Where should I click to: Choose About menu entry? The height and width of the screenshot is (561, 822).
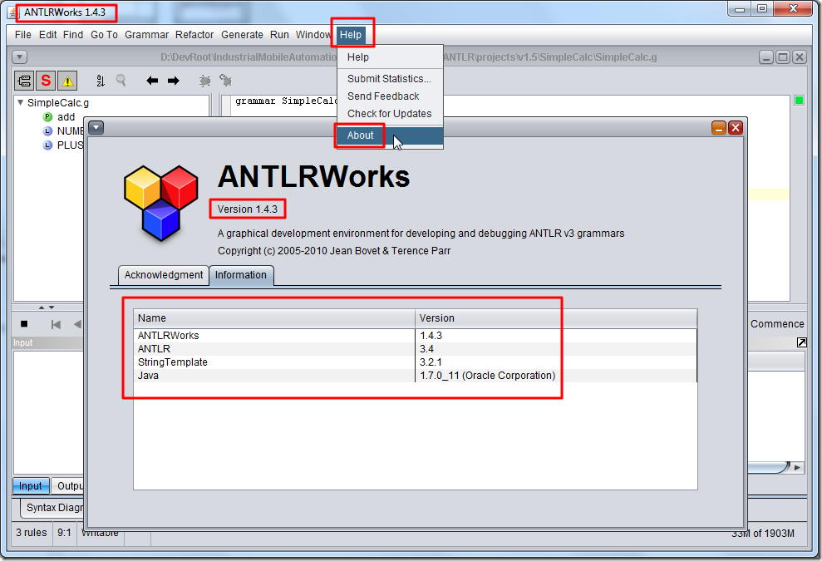[x=390, y=135]
